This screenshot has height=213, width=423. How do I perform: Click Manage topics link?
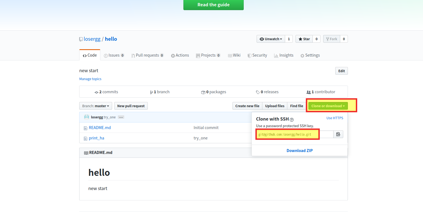click(x=90, y=79)
